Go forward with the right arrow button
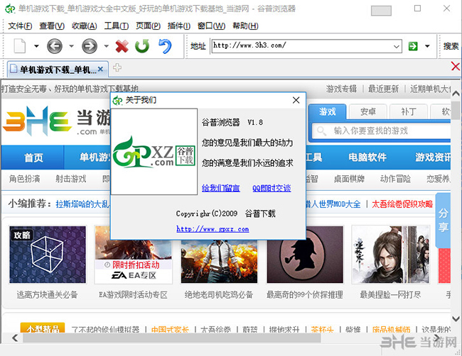Image resolution: width=462 pixels, height=356 pixels. coord(90,46)
